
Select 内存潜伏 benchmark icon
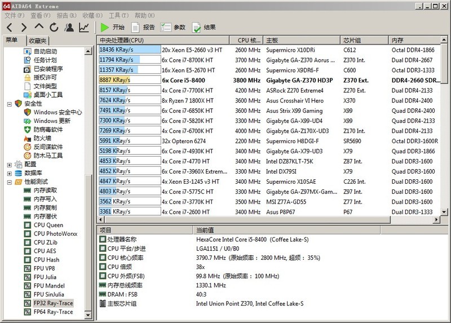pyautogui.click(x=27, y=216)
